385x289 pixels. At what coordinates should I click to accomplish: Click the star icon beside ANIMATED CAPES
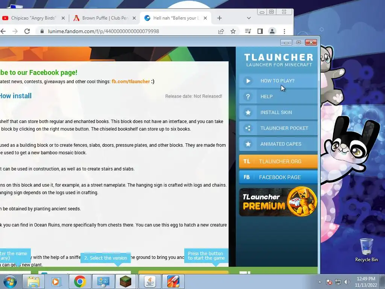(248, 144)
